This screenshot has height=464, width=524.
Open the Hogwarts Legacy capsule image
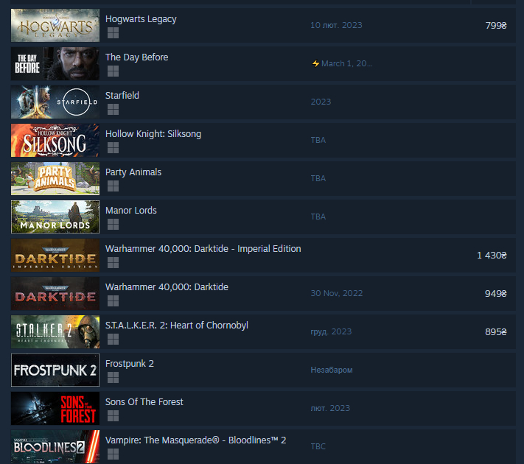pyautogui.click(x=55, y=25)
